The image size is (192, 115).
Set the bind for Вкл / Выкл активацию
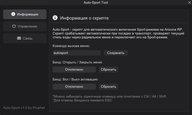pos(74,87)
